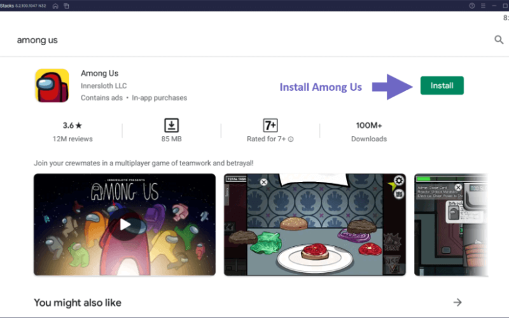Focus the "among us" search field
Screen dimensions: 509x318
click(x=38, y=40)
